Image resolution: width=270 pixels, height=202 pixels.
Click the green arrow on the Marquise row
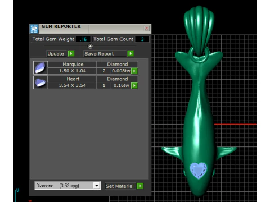tap(134, 71)
